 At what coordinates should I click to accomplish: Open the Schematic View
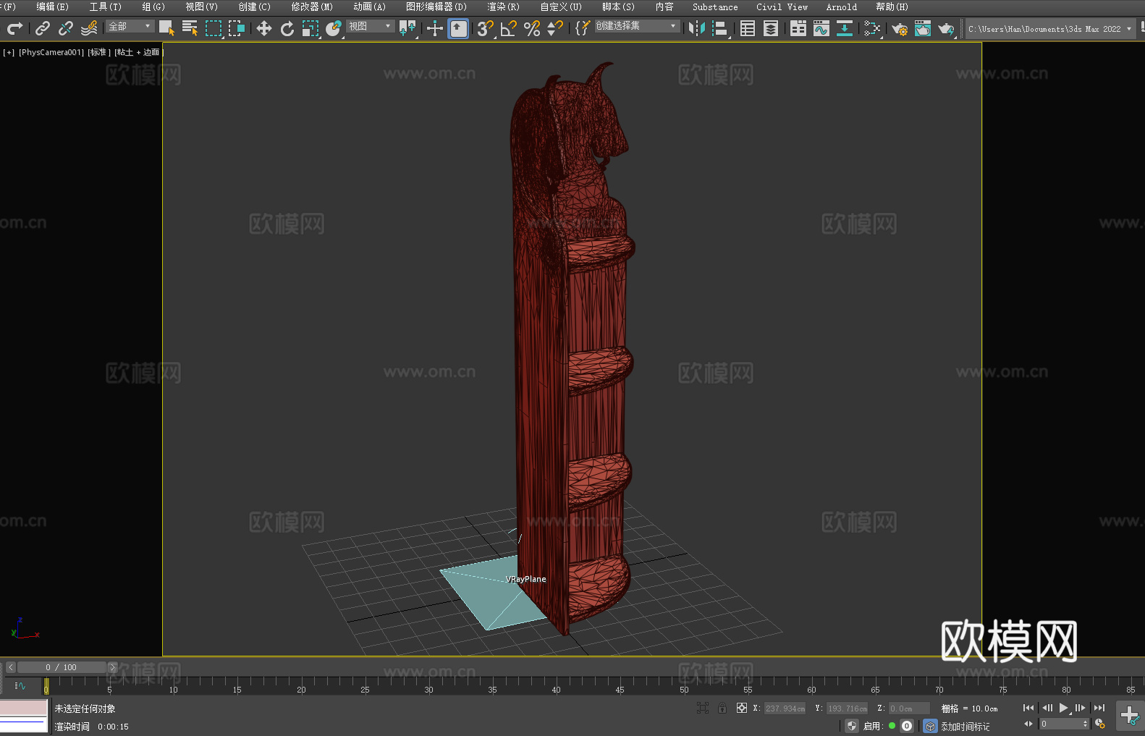(845, 28)
